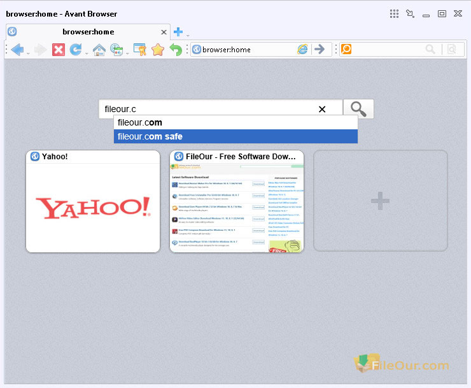
Task: Open the Yahoo! speed dial thumbnail
Action: pos(93,207)
